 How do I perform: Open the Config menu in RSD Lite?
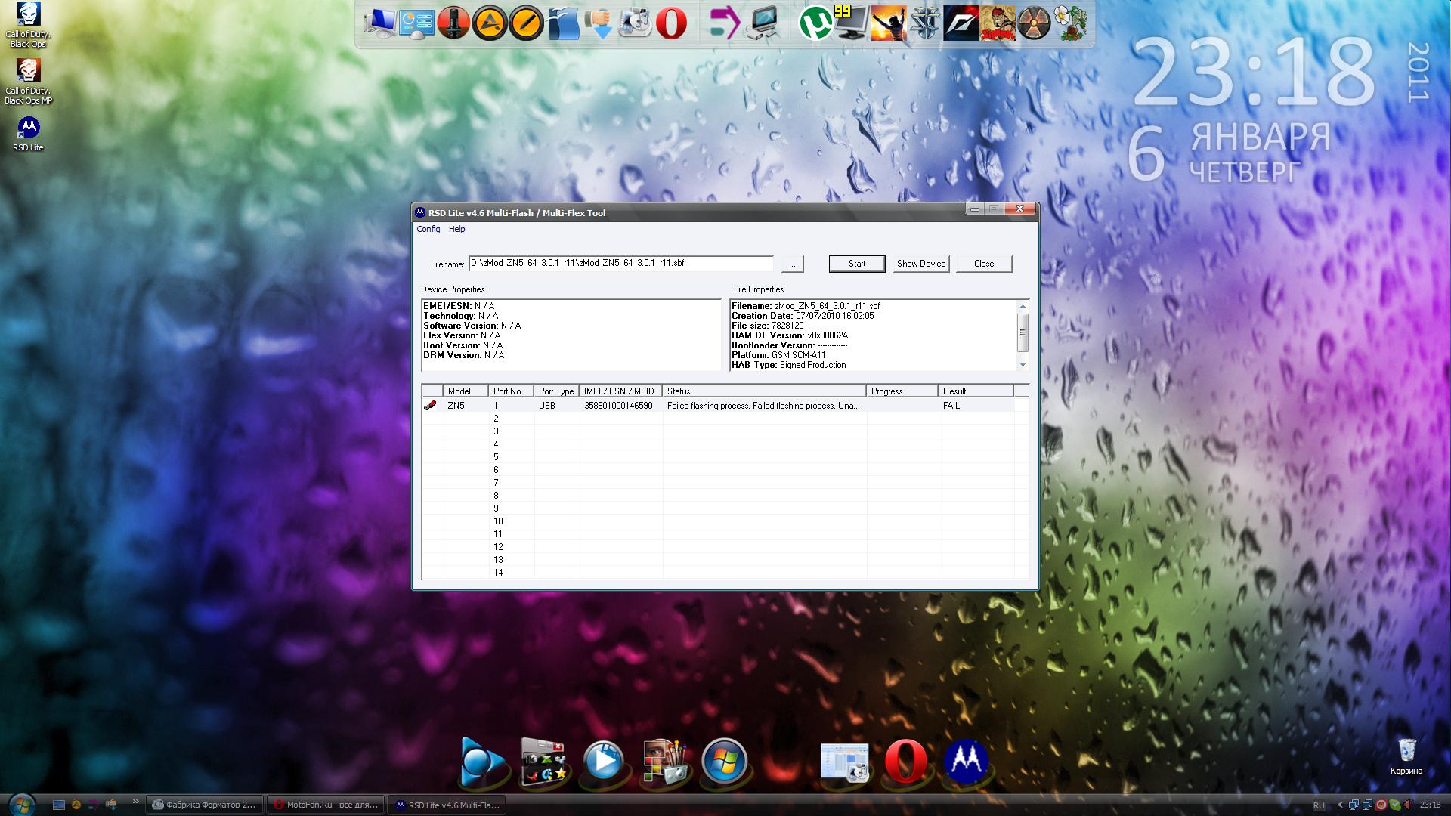pos(428,229)
